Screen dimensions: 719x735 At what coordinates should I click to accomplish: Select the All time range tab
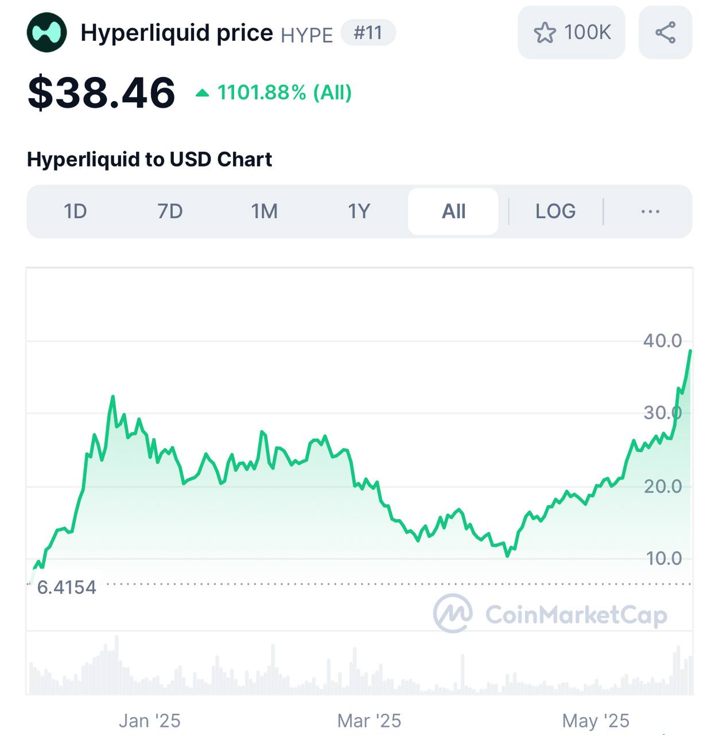[453, 211]
